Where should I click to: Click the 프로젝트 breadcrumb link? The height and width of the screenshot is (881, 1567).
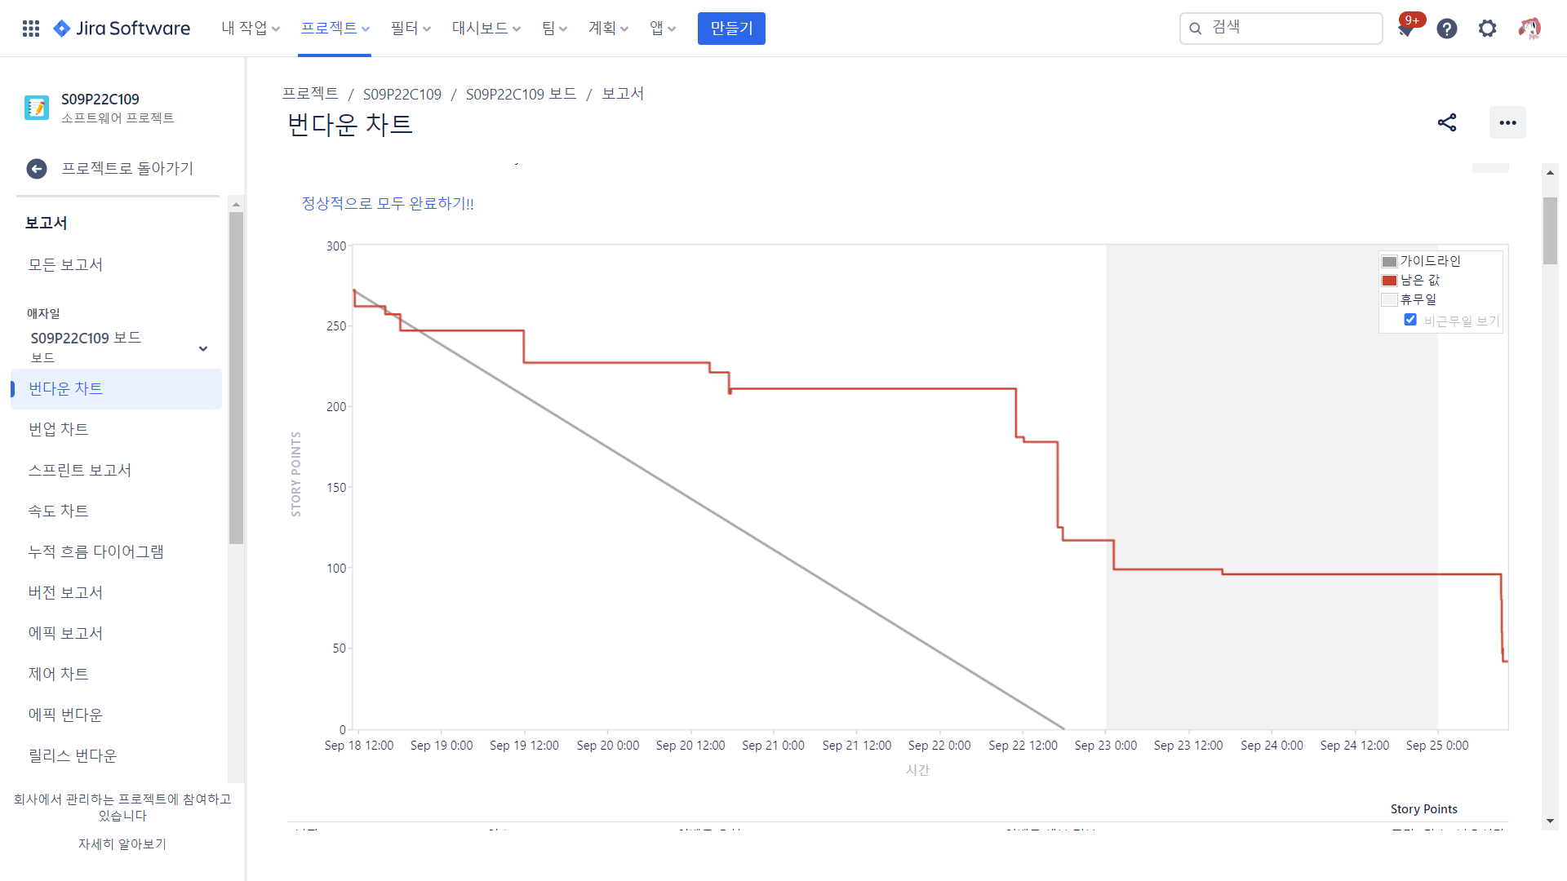coord(310,94)
